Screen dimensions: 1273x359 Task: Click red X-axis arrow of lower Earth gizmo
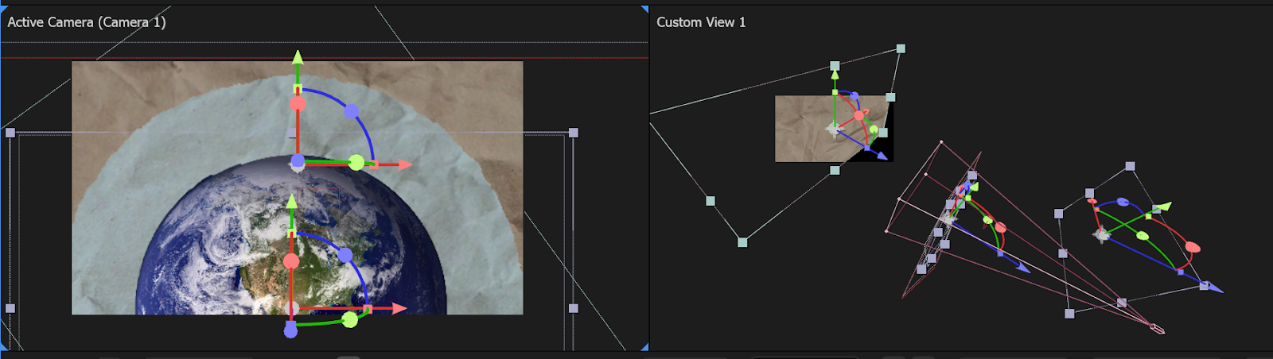pos(399,308)
